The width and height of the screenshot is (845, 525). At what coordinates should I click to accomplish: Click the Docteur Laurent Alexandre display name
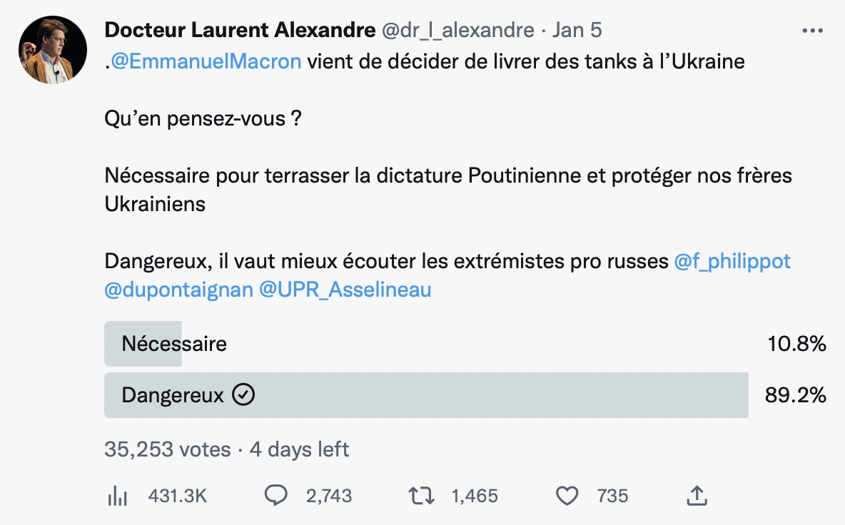tap(240, 30)
